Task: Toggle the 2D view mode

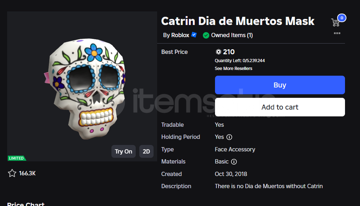Action: [x=146, y=151]
